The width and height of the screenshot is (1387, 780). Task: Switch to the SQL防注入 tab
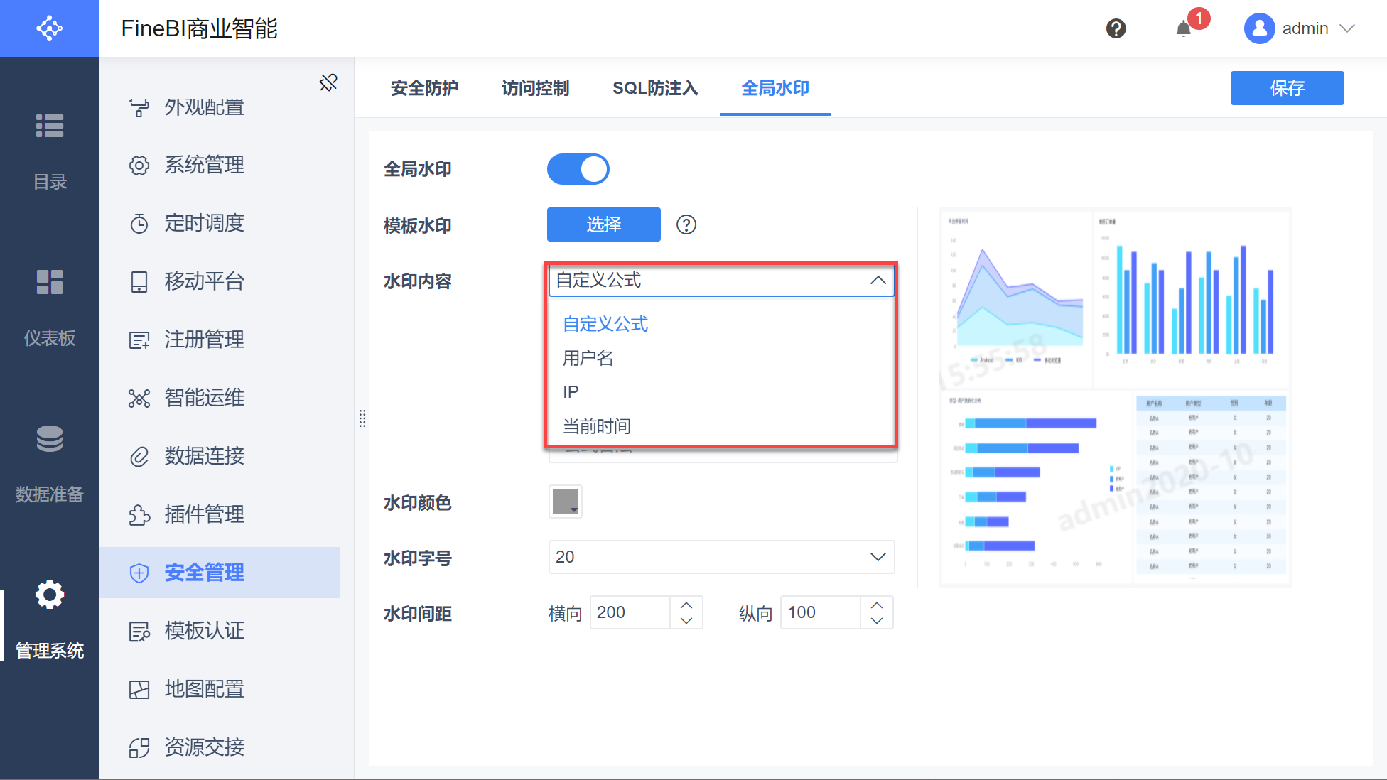(x=655, y=88)
